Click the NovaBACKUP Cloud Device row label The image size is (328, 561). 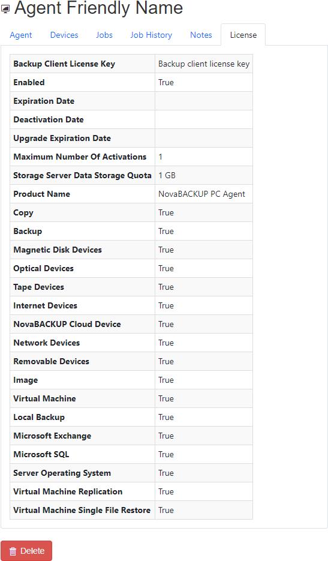[67, 324]
